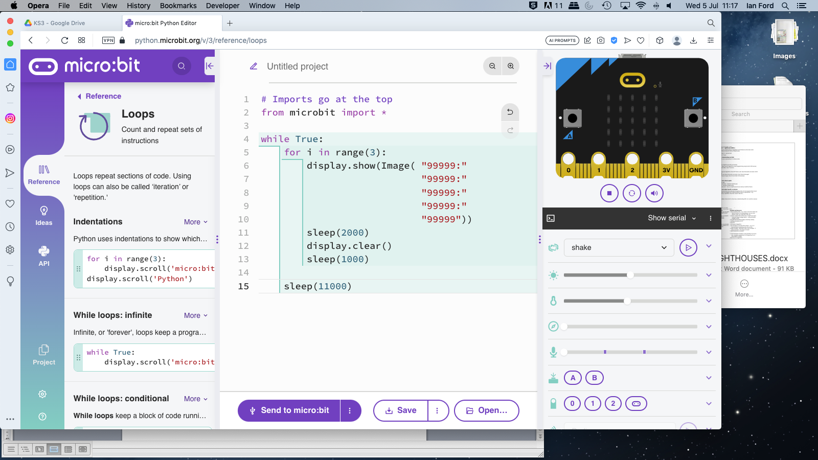This screenshot has width=818, height=460.
Task: Open the Ideas tab
Action: pyautogui.click(x=44, y=215)
